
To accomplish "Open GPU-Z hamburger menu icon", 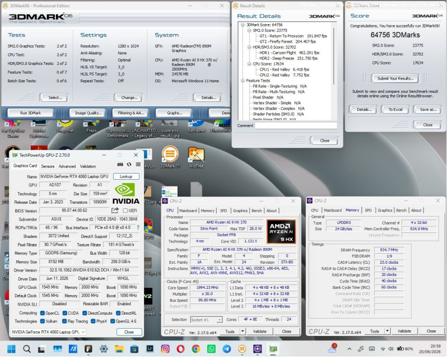I will click(x=138, y=165).
